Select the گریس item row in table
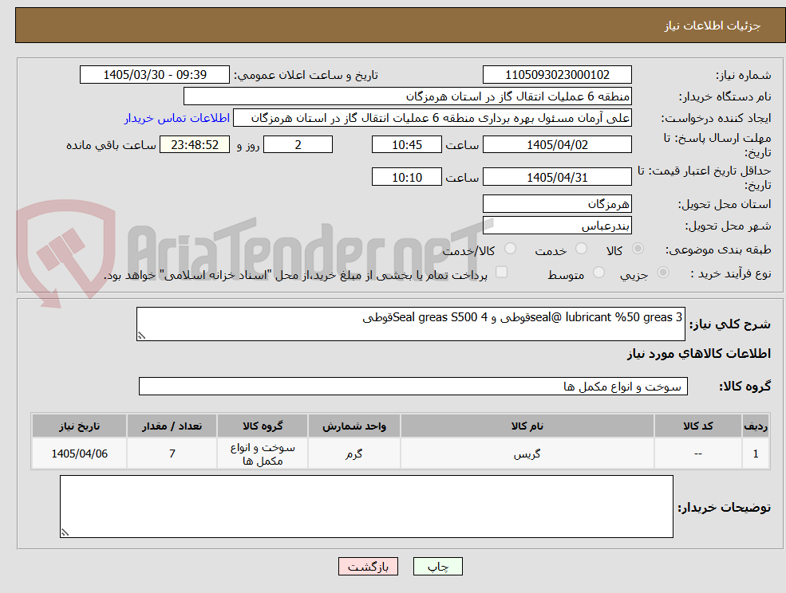Viewport: 786px width, 593px height. [400, 454]
